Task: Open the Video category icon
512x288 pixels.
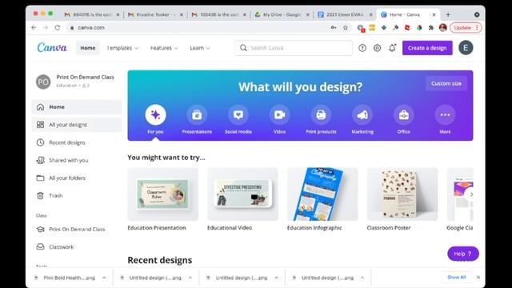Action: 279,115
